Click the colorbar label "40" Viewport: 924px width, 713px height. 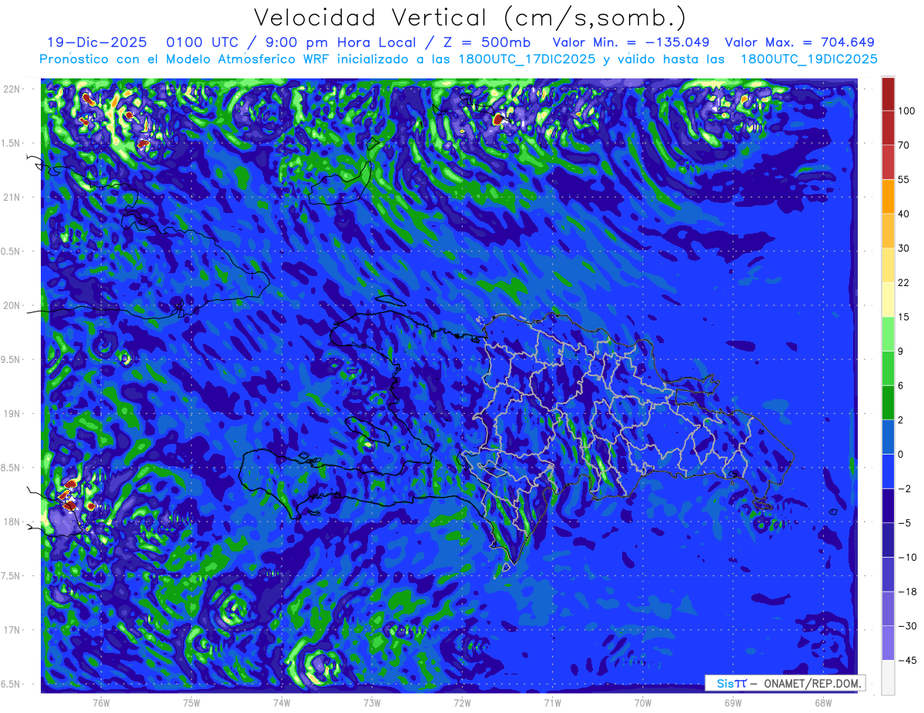(904, 214)
